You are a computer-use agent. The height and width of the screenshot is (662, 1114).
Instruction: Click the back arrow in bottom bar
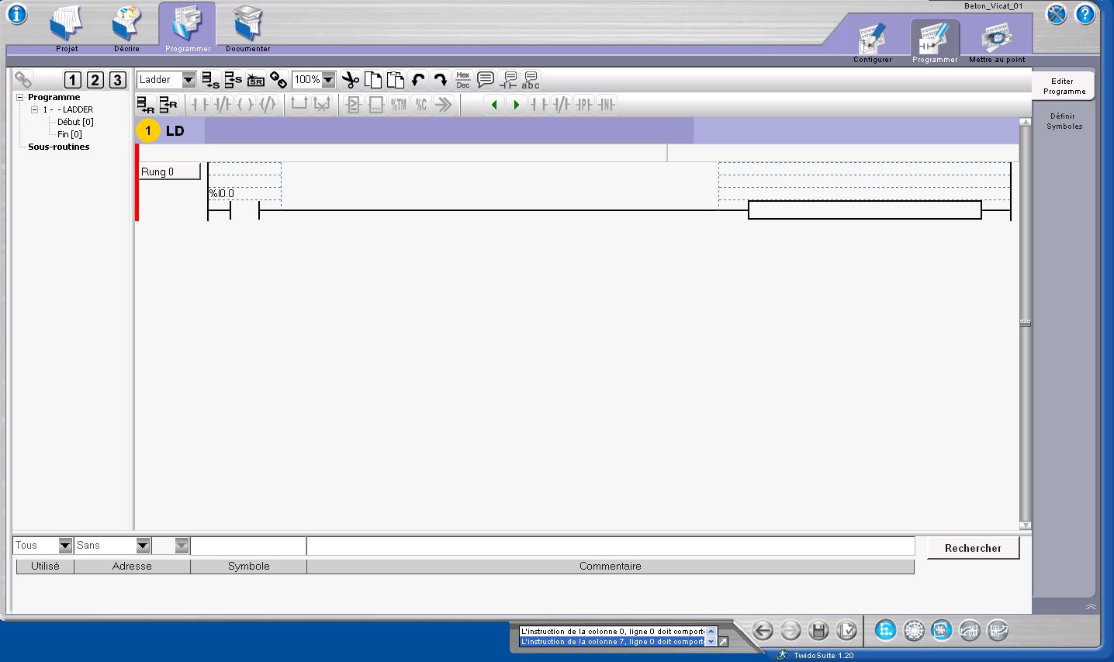763,631
